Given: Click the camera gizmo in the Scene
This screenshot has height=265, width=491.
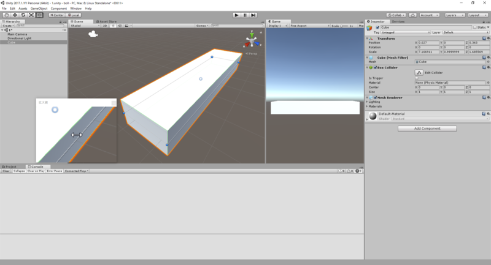Looking at the screenshot, I should point(93,34).
